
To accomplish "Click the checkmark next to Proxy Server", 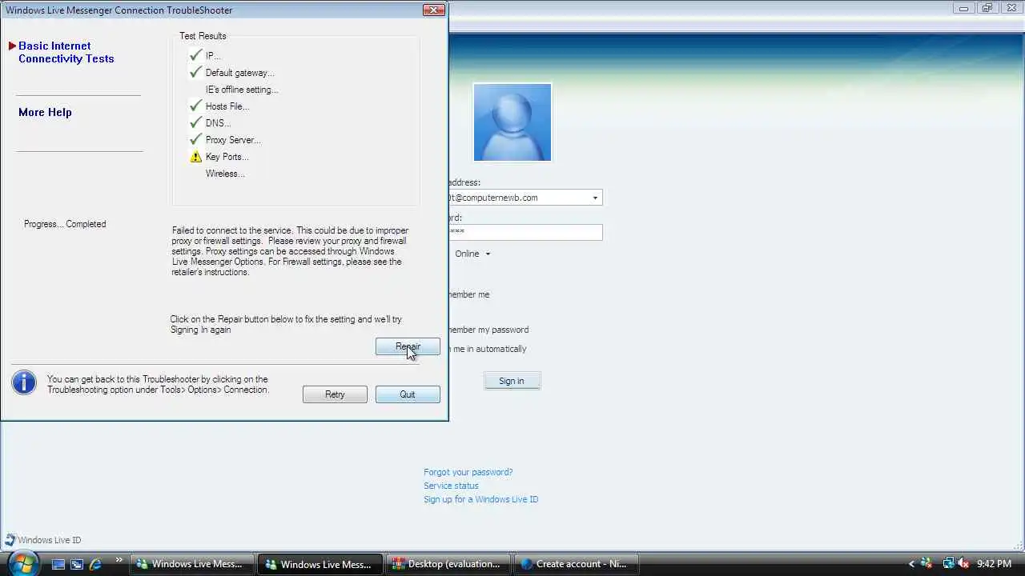I will point(195,139).
